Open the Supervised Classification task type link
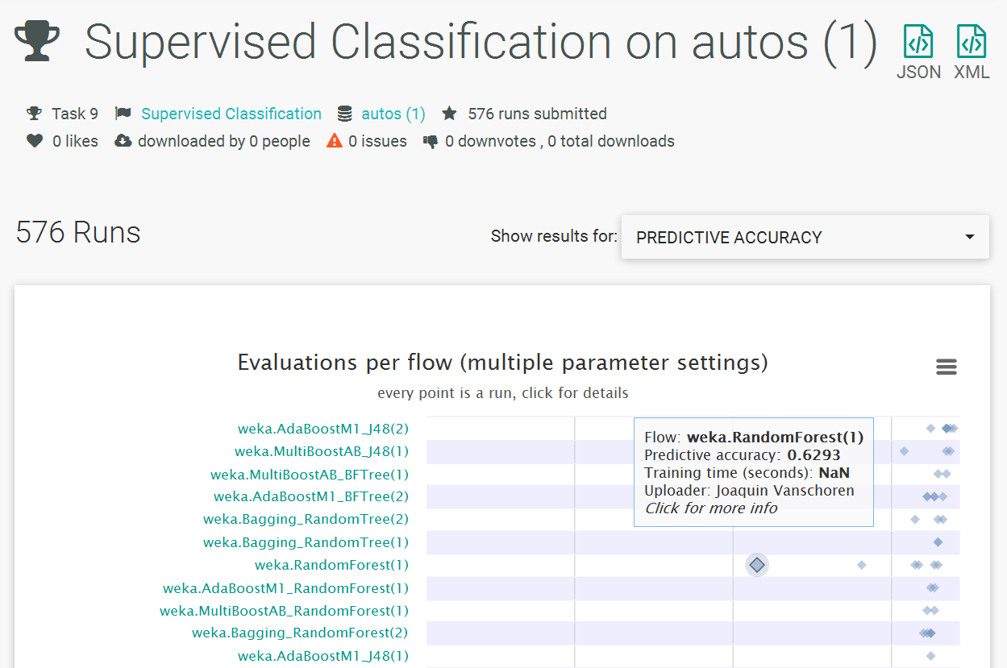 [x=231, y=114]
